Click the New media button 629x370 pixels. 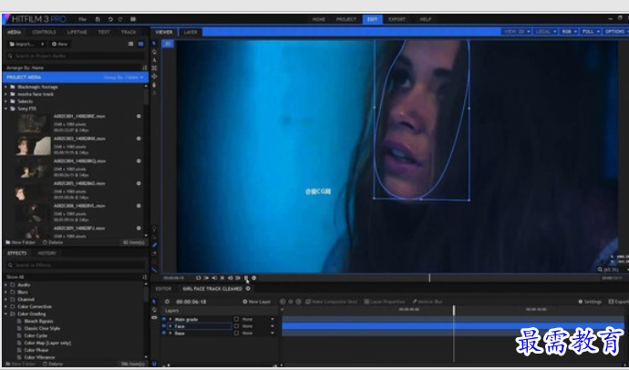60,44
